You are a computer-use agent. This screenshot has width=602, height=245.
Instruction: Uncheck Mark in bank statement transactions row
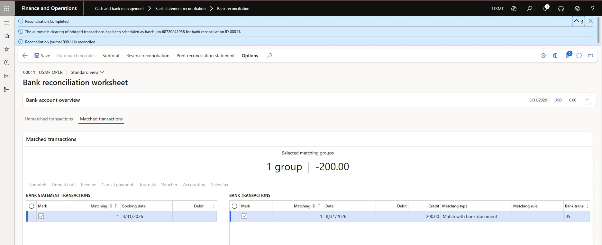point(41,216)
